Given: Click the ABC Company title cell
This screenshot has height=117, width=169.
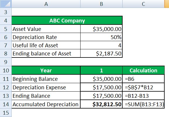Looking at the screenshot, I should (67, 20).
